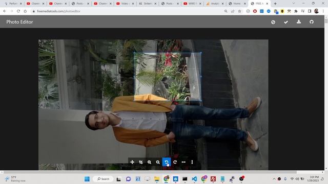Activate the Crop tool
328x184 pixels.
(x=141, y=162)
